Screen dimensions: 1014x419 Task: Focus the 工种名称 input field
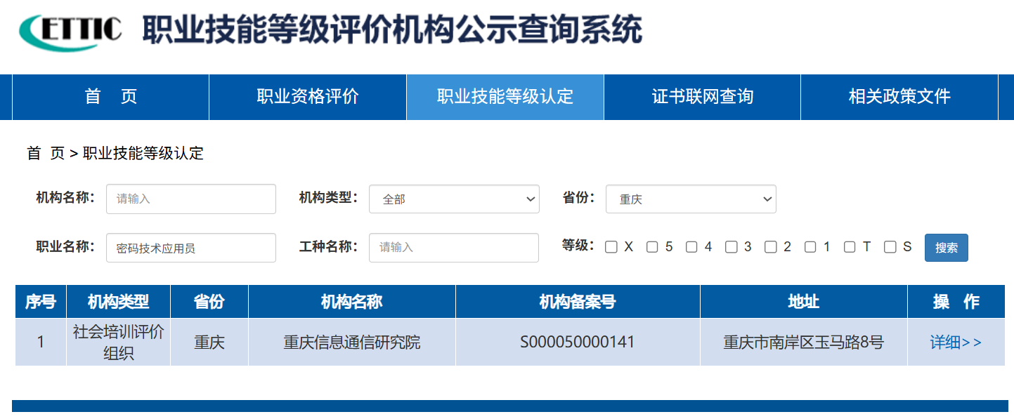click(x=453, y=248)
